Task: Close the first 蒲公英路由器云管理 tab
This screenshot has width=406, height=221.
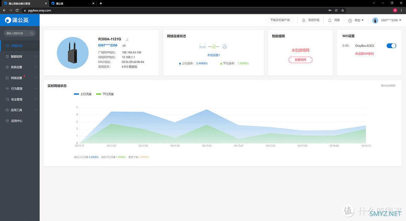Action: click(46, 3)
